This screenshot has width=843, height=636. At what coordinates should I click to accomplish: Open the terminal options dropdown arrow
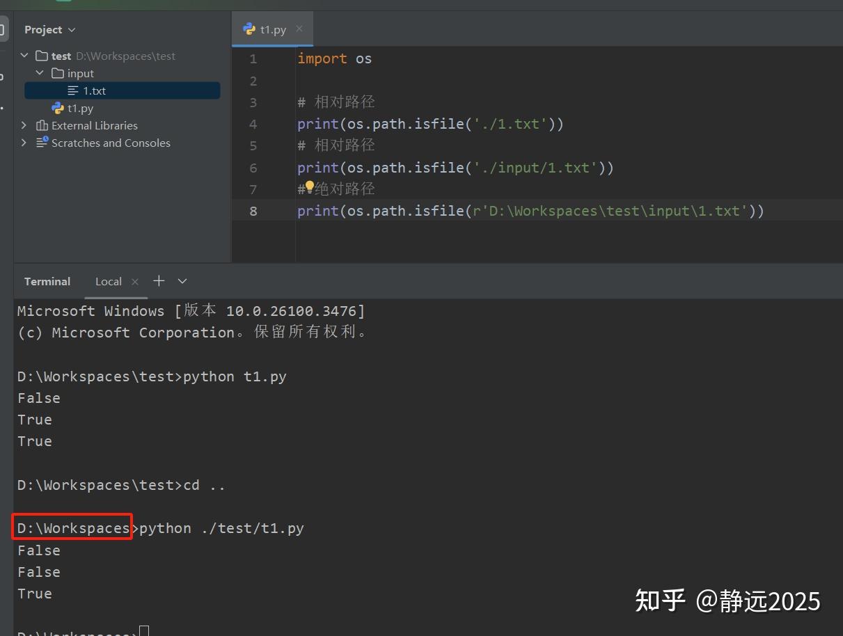pos(182,281)
